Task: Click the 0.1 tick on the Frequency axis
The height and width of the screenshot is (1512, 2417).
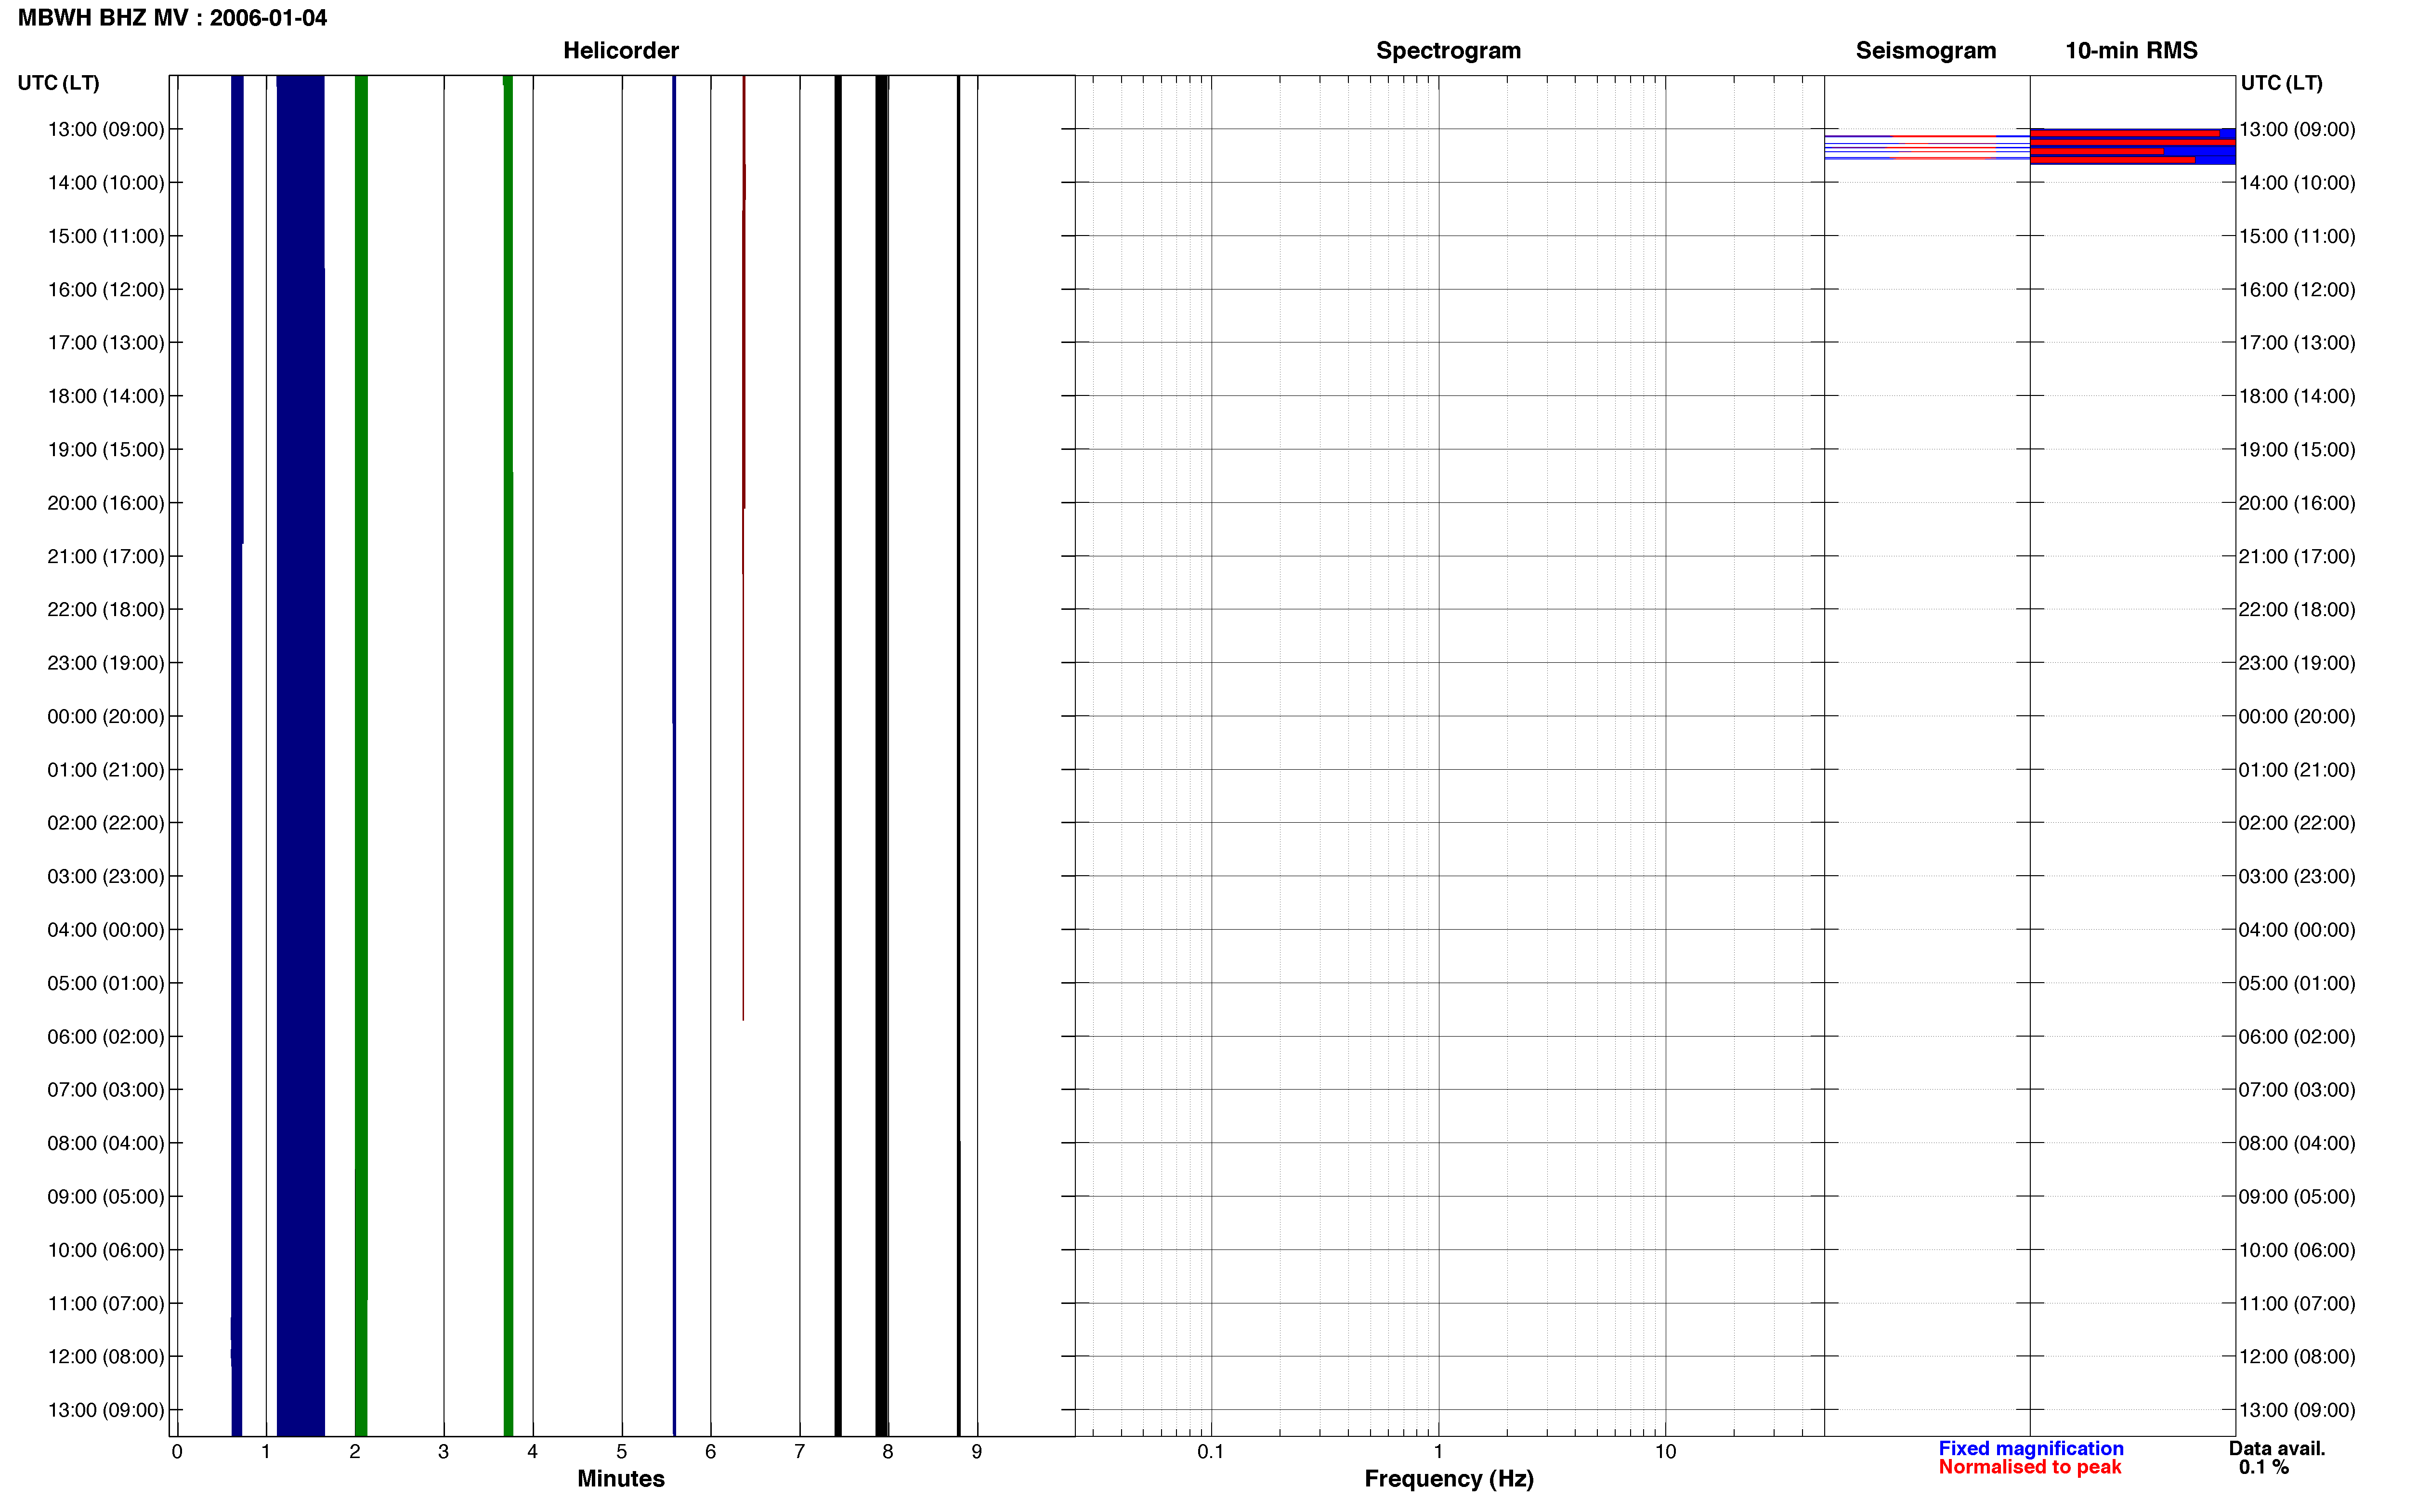Action: 1211,1452
